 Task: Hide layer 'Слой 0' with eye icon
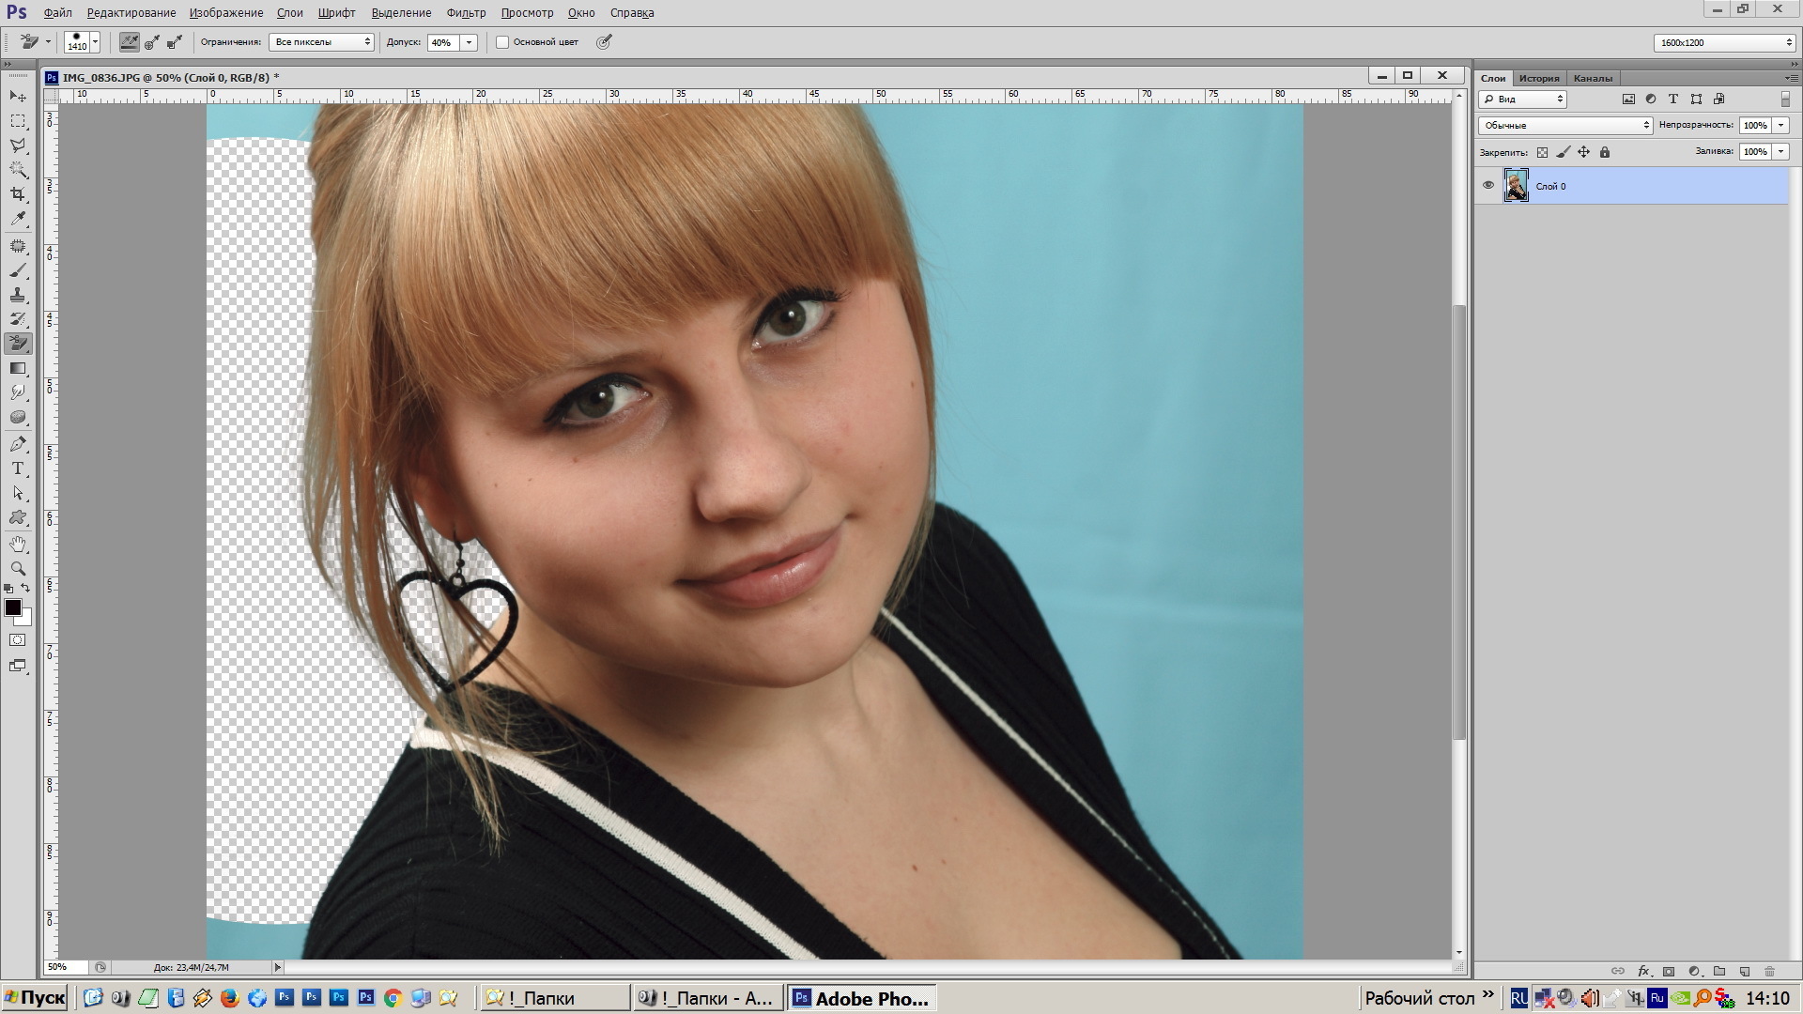1487,186
